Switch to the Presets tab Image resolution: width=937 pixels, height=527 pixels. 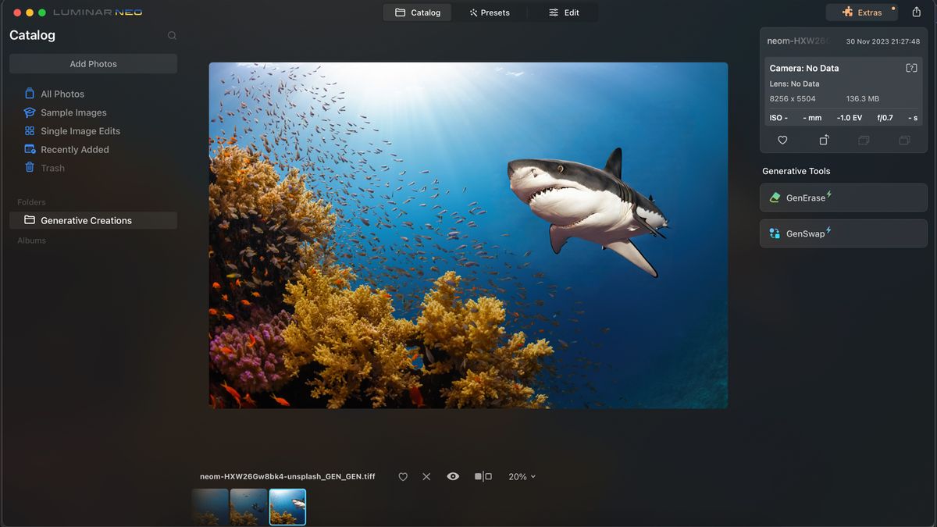pyautogui.click(x=490, y=12)
